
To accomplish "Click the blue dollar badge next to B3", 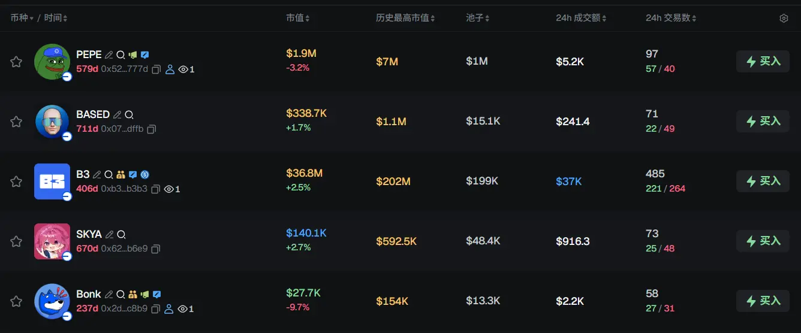I will 144,174.
